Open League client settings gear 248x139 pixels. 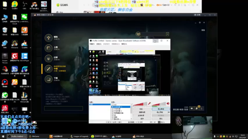coord(200,23)
